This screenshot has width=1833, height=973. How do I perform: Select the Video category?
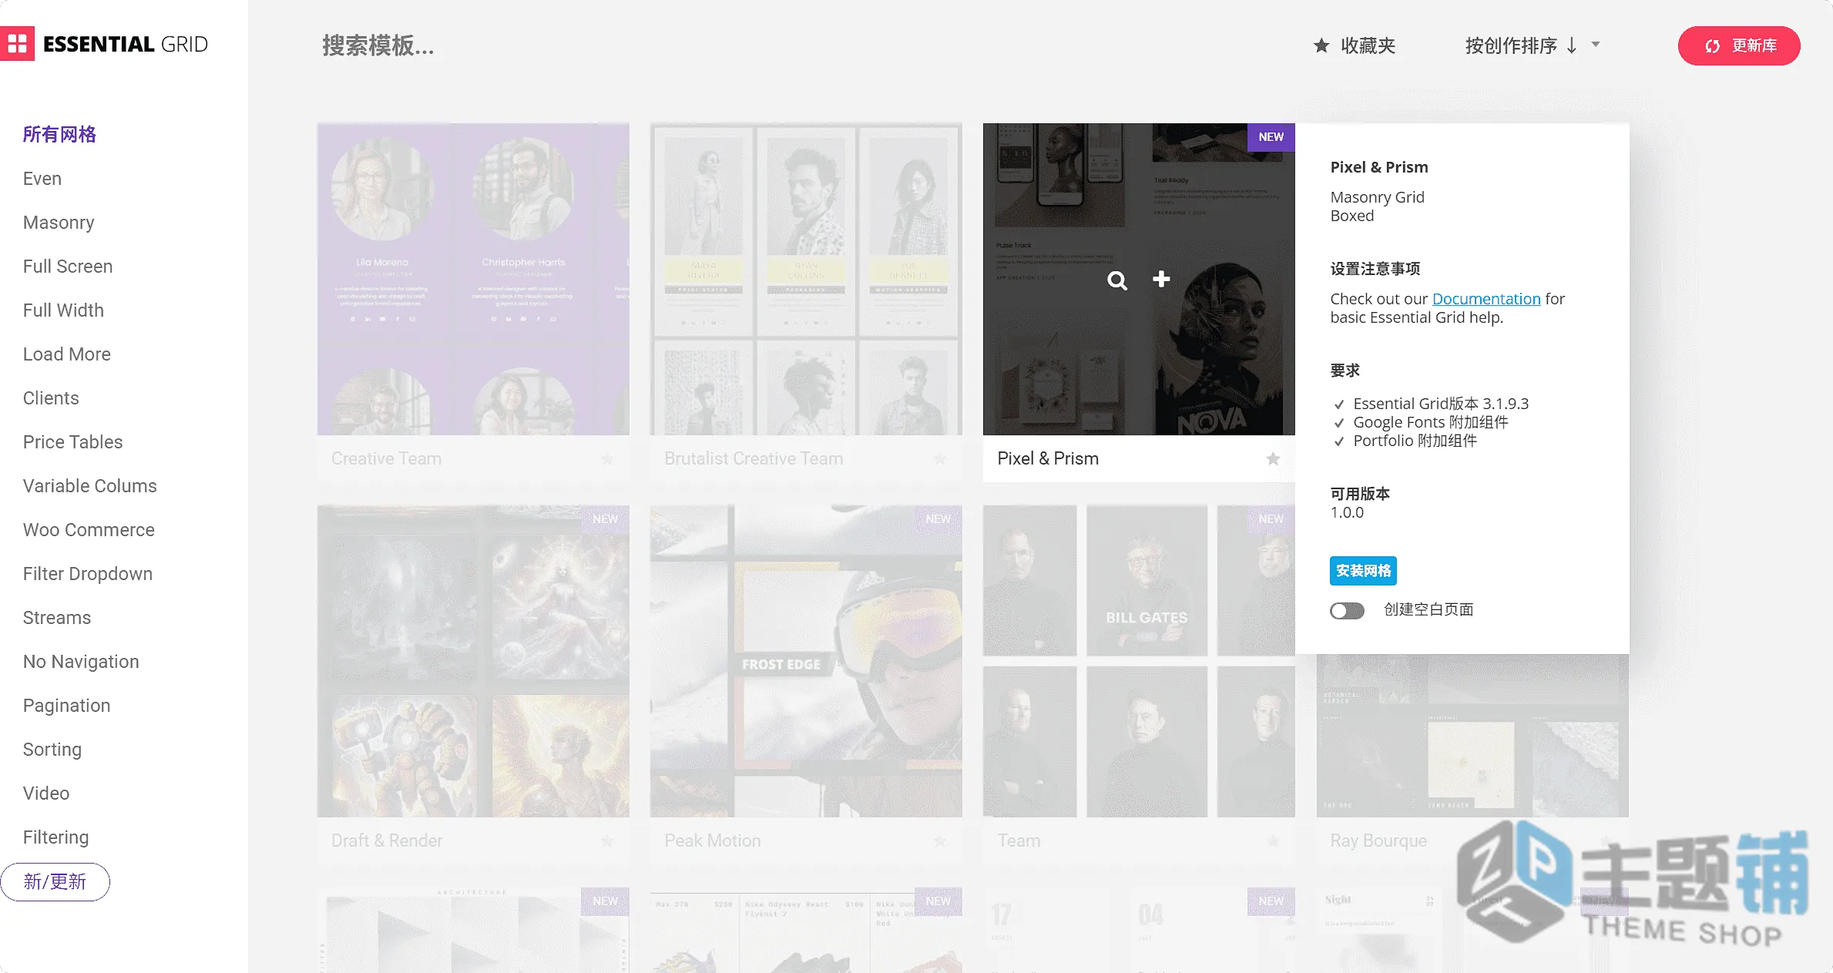46,793
